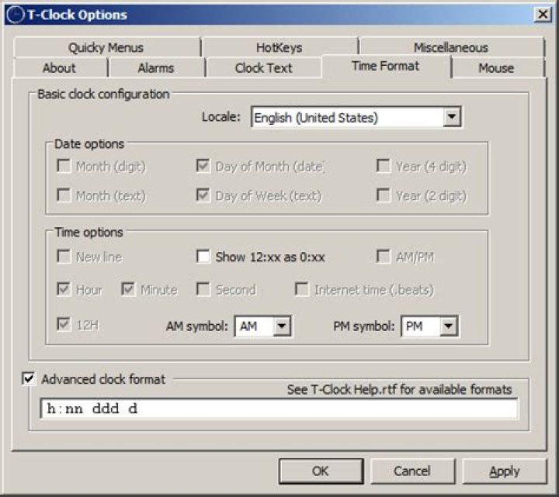Expand the PM symbol dropdown
The image size is (559, 497).
click(x=448, y=326)
